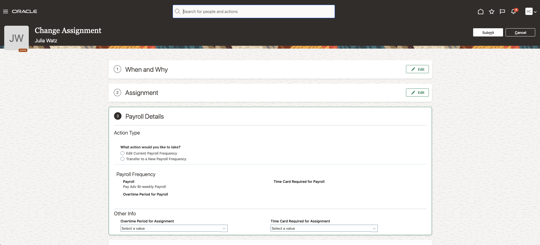Go to the Home page icon
Screen dimensions: 540x245
pyautogui.click(x=480, y=12)
